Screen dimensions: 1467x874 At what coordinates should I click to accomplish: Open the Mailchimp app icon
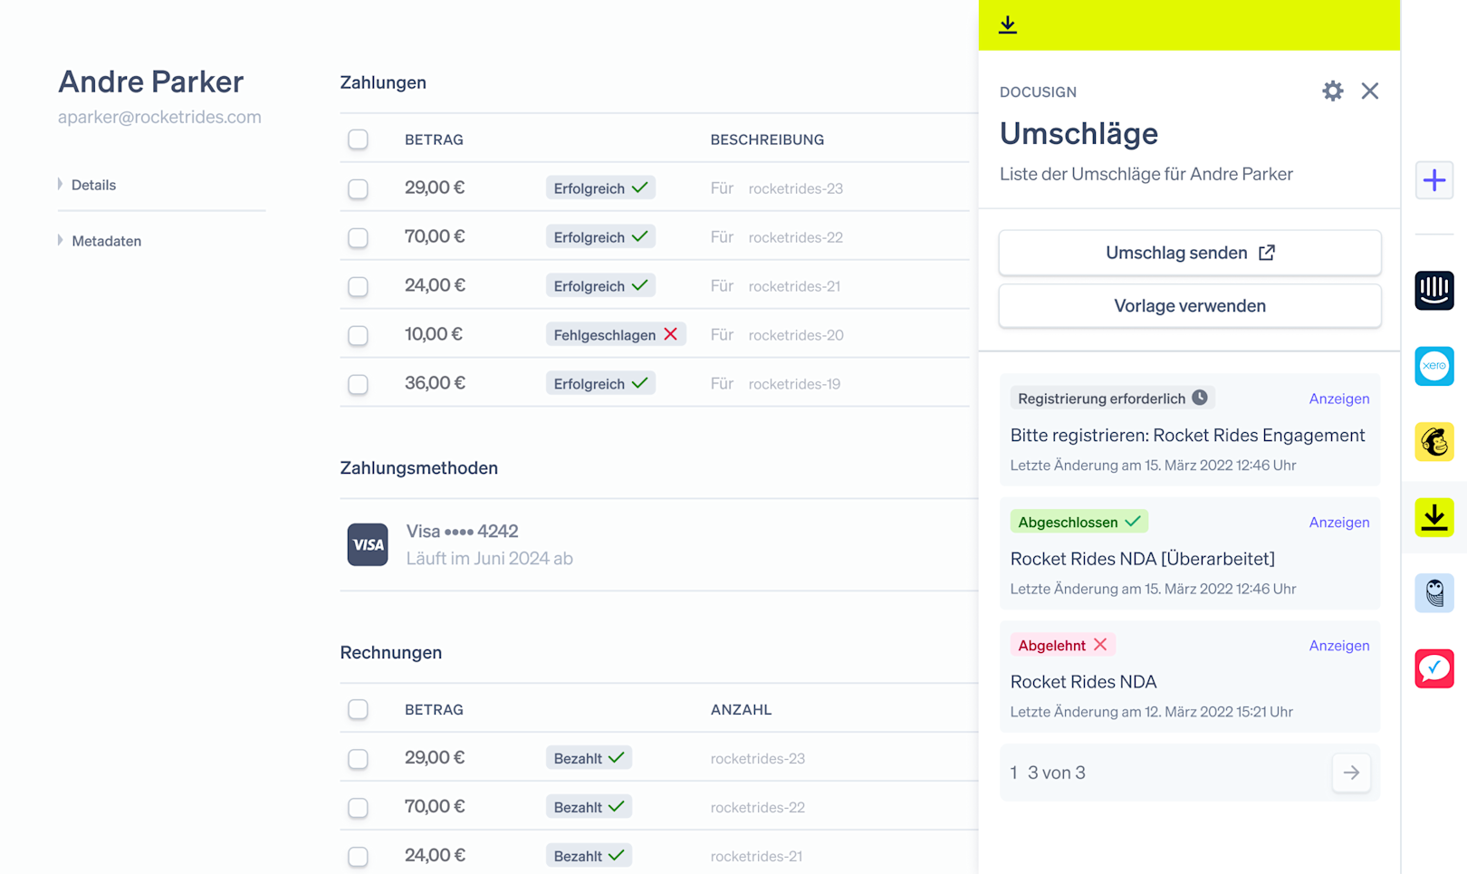pyautogui.click(x=1434, y=442)
